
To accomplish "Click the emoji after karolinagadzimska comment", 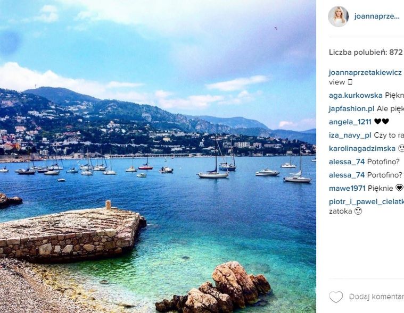I will [x=401, y=148].
